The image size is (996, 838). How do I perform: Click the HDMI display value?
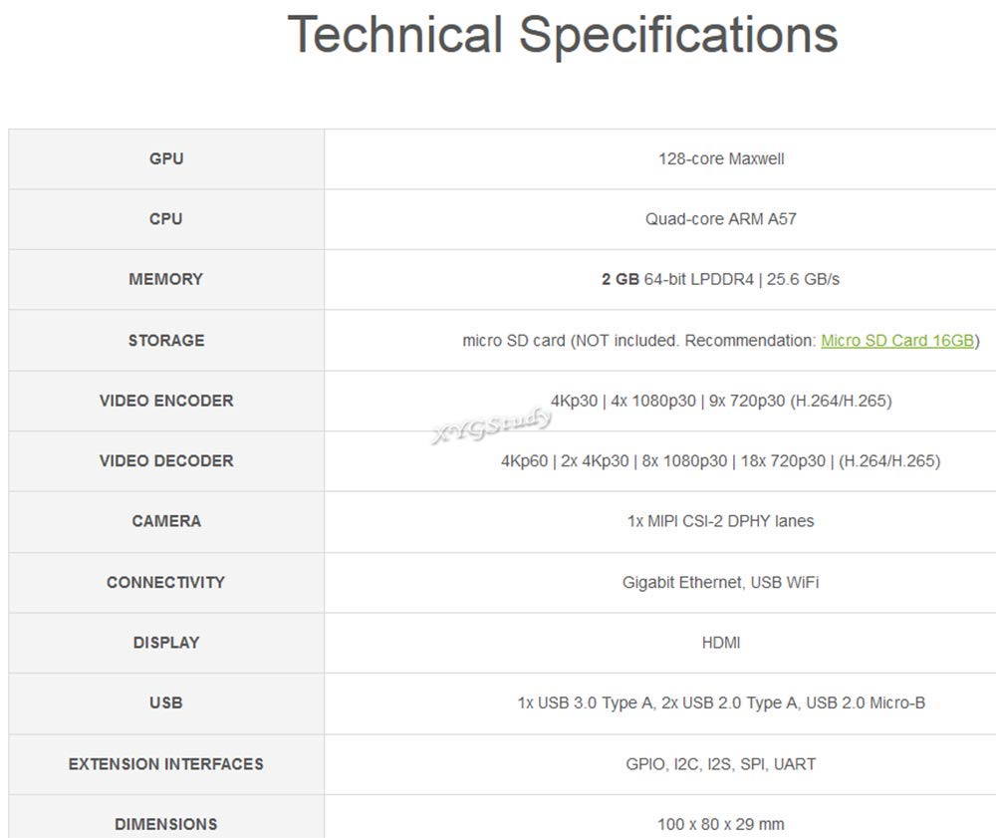[x=721, y=643]
